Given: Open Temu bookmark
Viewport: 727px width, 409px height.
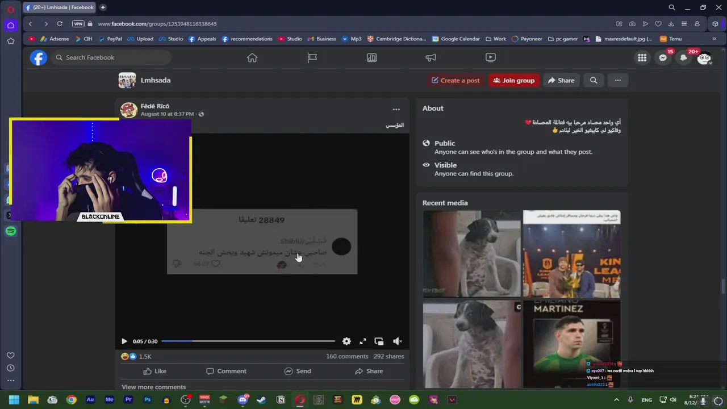Looking at the screenshot, I should [x=671, y=39].
